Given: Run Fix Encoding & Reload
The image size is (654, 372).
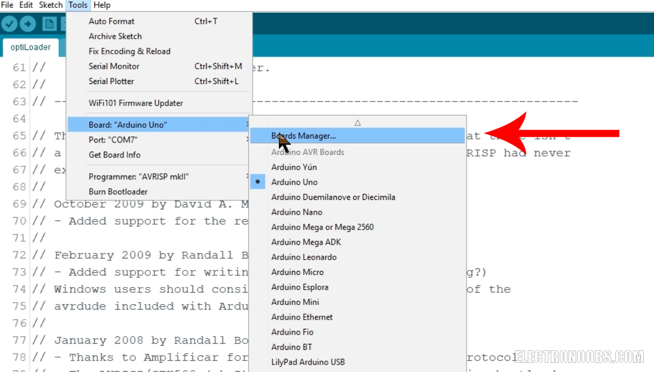Looking at the screenshot, I should [x=160, y=51].
